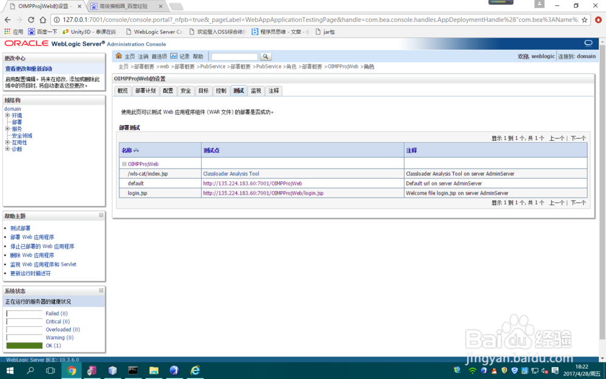The width and height of the screenshot is (606, 379).
Task: Open the 注释 tab
Action: point(274,91)
